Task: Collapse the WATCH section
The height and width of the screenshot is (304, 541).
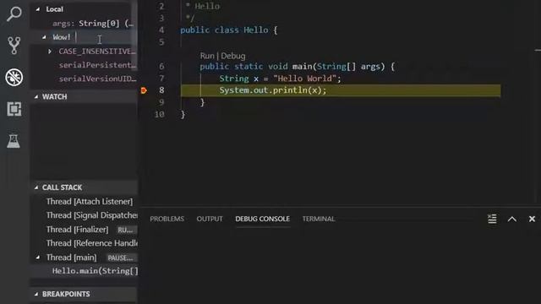Action: pos(36,97)
